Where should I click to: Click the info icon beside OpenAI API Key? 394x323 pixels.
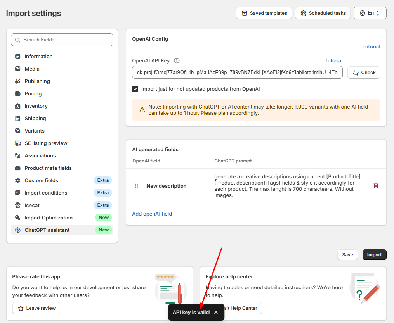[177, 60]
